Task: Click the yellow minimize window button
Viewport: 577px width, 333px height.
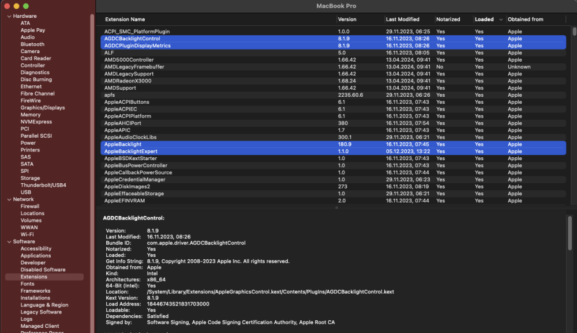Action: 16,6
